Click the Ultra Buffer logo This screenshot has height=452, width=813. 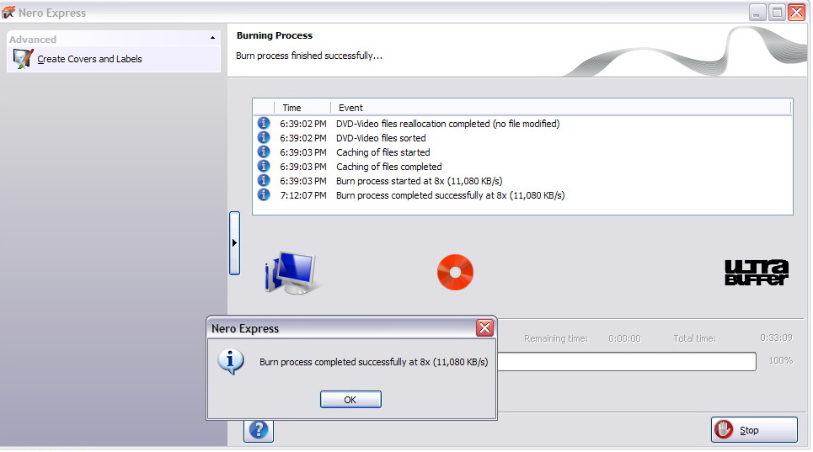click(x=756, y=273)
